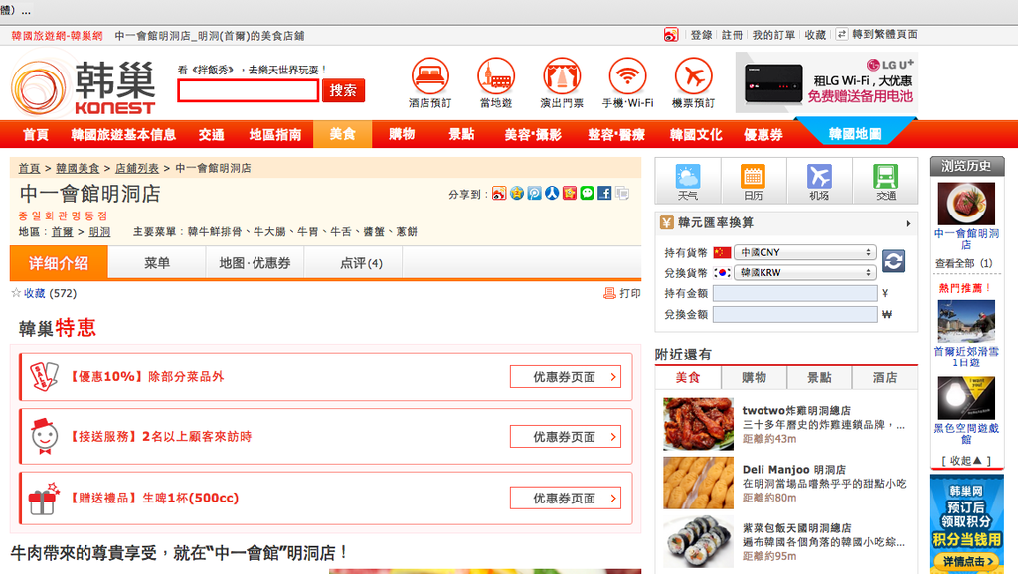Click the 首爾近郊滑雪1日遊 thumbnail
The height and width of the screenshot is (574, 1018).
point(966,321)
